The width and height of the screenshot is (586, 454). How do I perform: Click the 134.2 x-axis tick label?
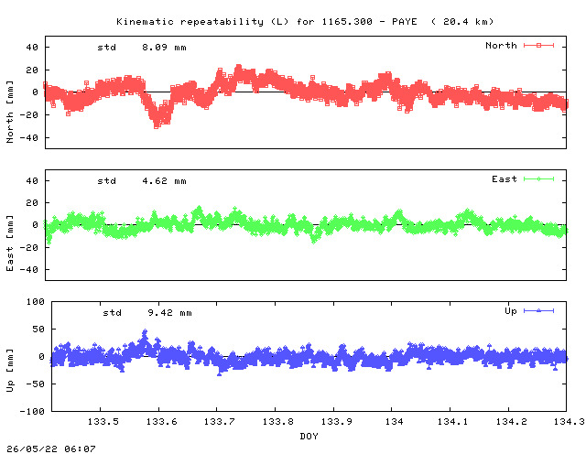pos(511,422)
